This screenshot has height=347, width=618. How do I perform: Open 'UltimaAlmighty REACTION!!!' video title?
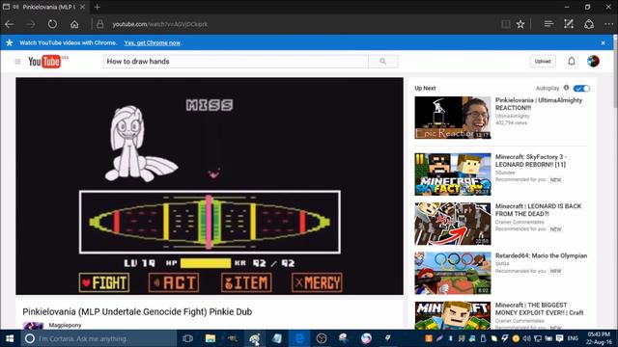pyautogui.click(x=539, y=104)
